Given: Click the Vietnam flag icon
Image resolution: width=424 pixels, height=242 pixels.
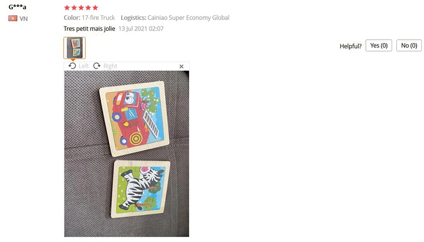Looking at the screenshot, I should coord(13,18).
